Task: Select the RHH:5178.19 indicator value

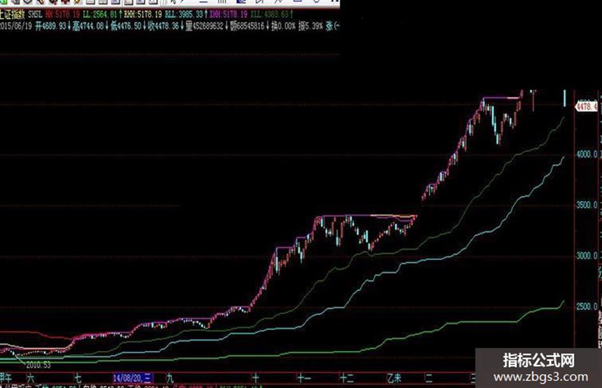Action: [143, 15]
